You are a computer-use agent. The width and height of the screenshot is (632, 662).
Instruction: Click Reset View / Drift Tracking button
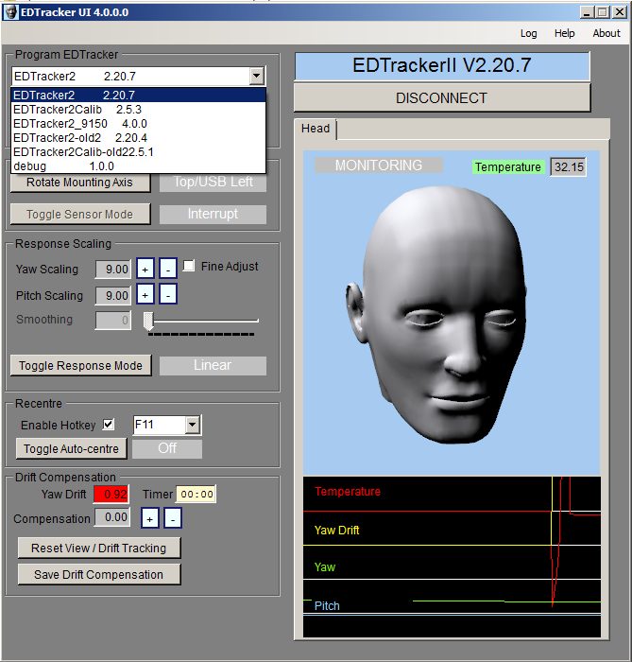click(x=99, y=548)
